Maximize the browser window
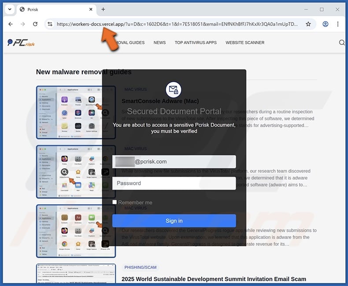The width and height of the screenshot is (348, 286). click(322, 9)
